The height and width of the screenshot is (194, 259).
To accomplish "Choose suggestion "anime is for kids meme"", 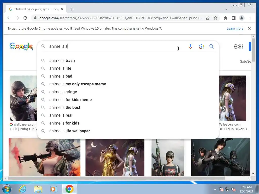I will [x=128, y=100].
